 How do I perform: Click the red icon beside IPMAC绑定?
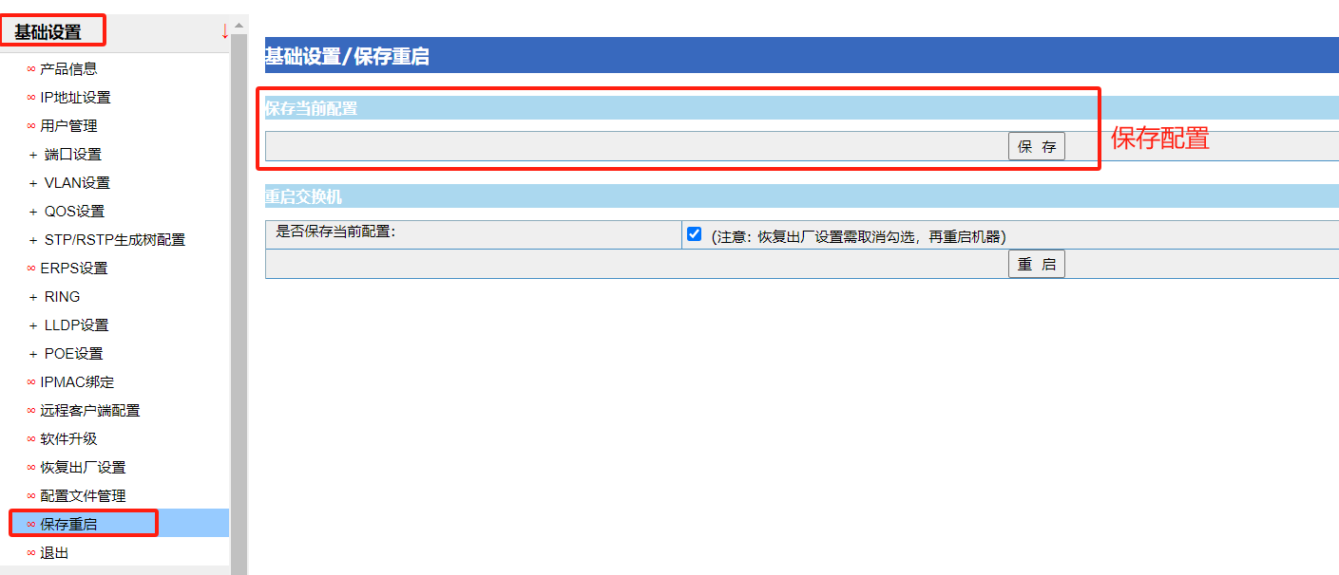31,381
